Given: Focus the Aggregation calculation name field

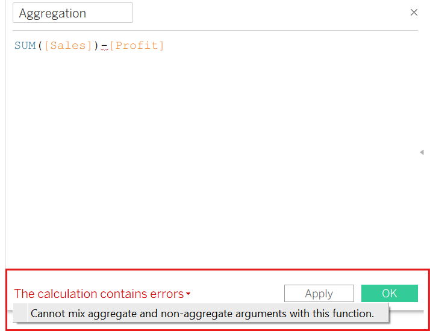Looking at the screenshot, I should tap(73, 13).
